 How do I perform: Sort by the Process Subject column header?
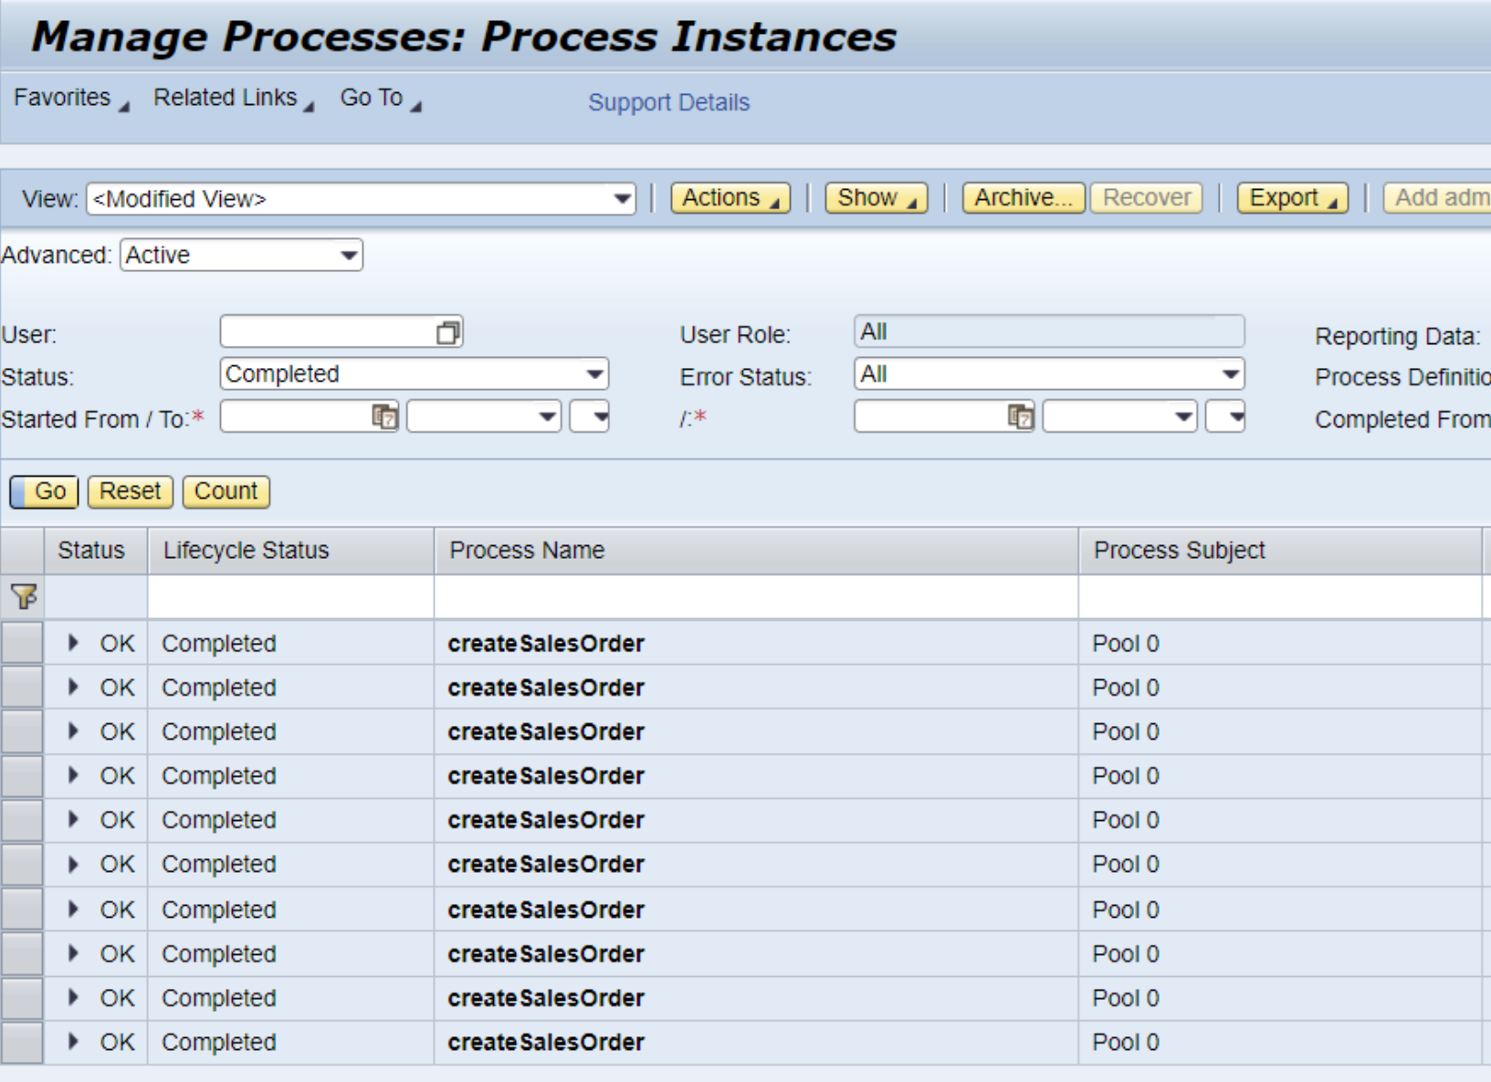(1280, 551)
